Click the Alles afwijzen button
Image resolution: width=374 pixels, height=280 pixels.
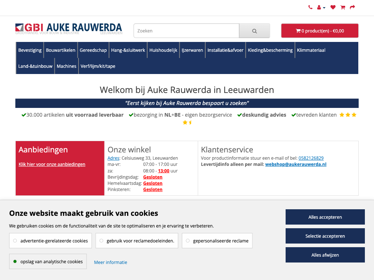325,255
